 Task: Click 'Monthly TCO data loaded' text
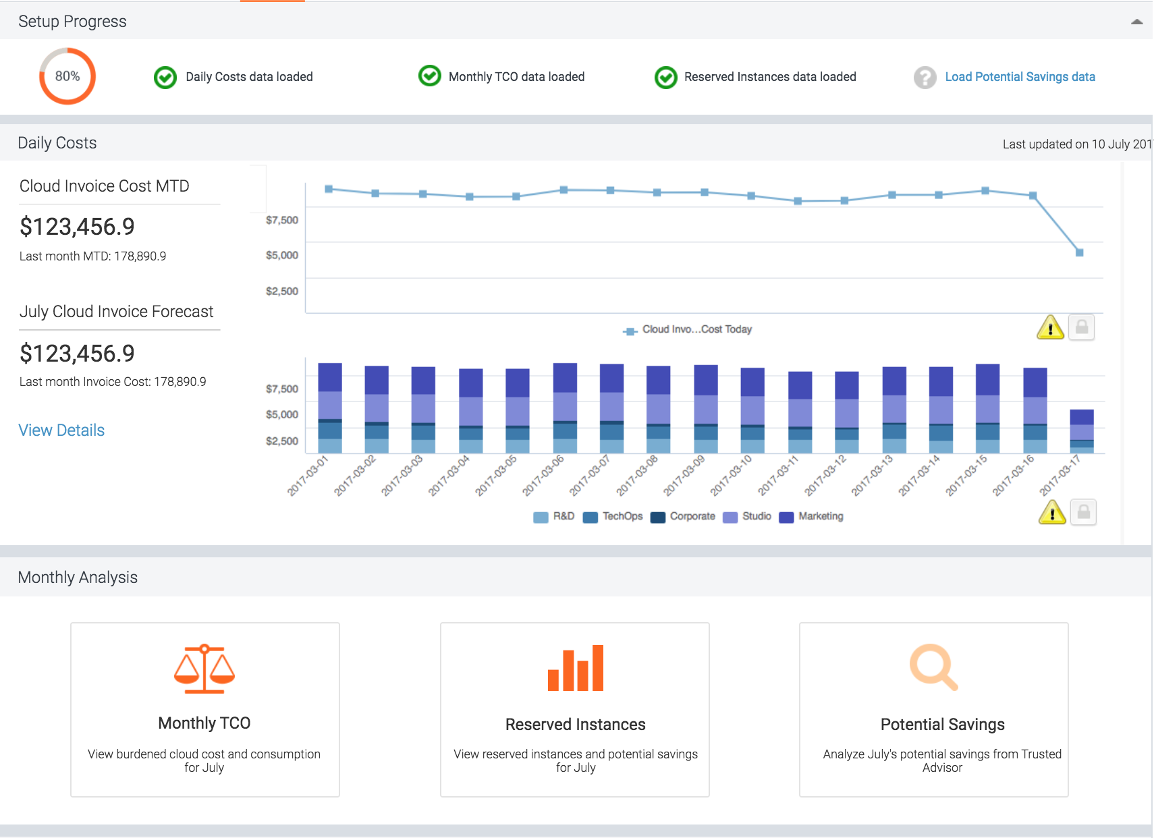(x=517, y=77)
